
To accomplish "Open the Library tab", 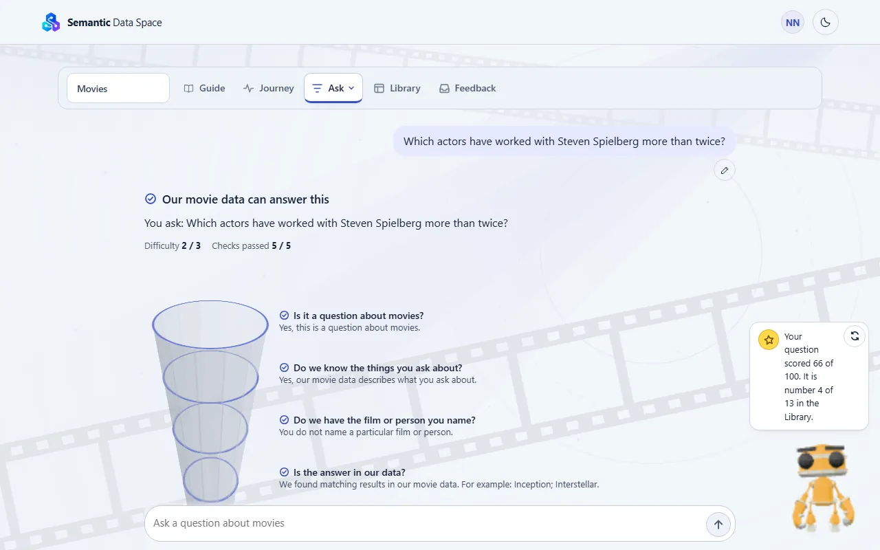I will (x=397, y=88).
